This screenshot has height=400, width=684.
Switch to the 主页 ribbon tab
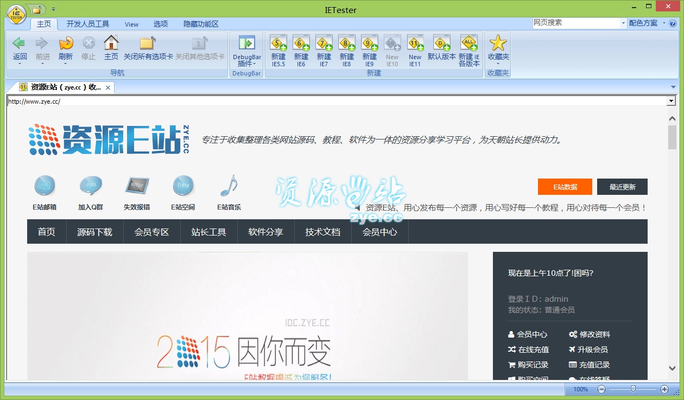click(x=44, y=24)
